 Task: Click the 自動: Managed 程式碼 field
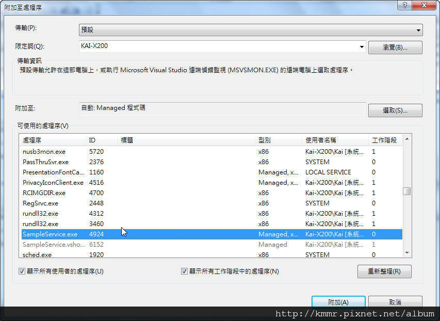point(222,109)
